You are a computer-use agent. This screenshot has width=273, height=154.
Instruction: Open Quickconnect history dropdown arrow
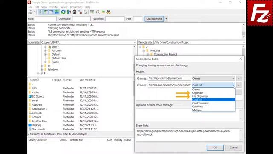coord(166,19)
